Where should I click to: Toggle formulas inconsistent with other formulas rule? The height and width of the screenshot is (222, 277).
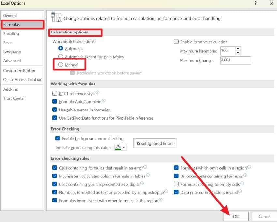pyautogui.click(x=55, y=200)
